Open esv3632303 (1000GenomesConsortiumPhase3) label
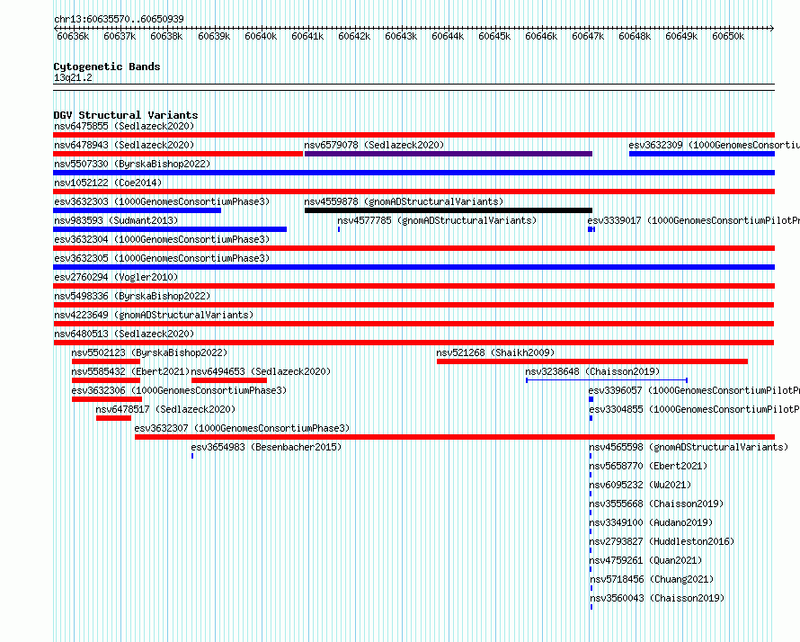 click(162, 201)
